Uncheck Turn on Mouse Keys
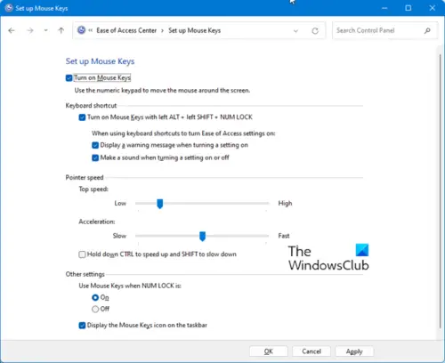The height and width of the screenshot is (363, 445). coord(69,78)
